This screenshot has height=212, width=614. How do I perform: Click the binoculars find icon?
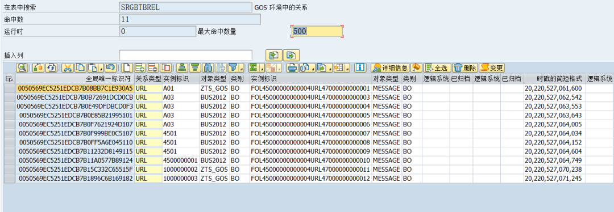(208, 67)
